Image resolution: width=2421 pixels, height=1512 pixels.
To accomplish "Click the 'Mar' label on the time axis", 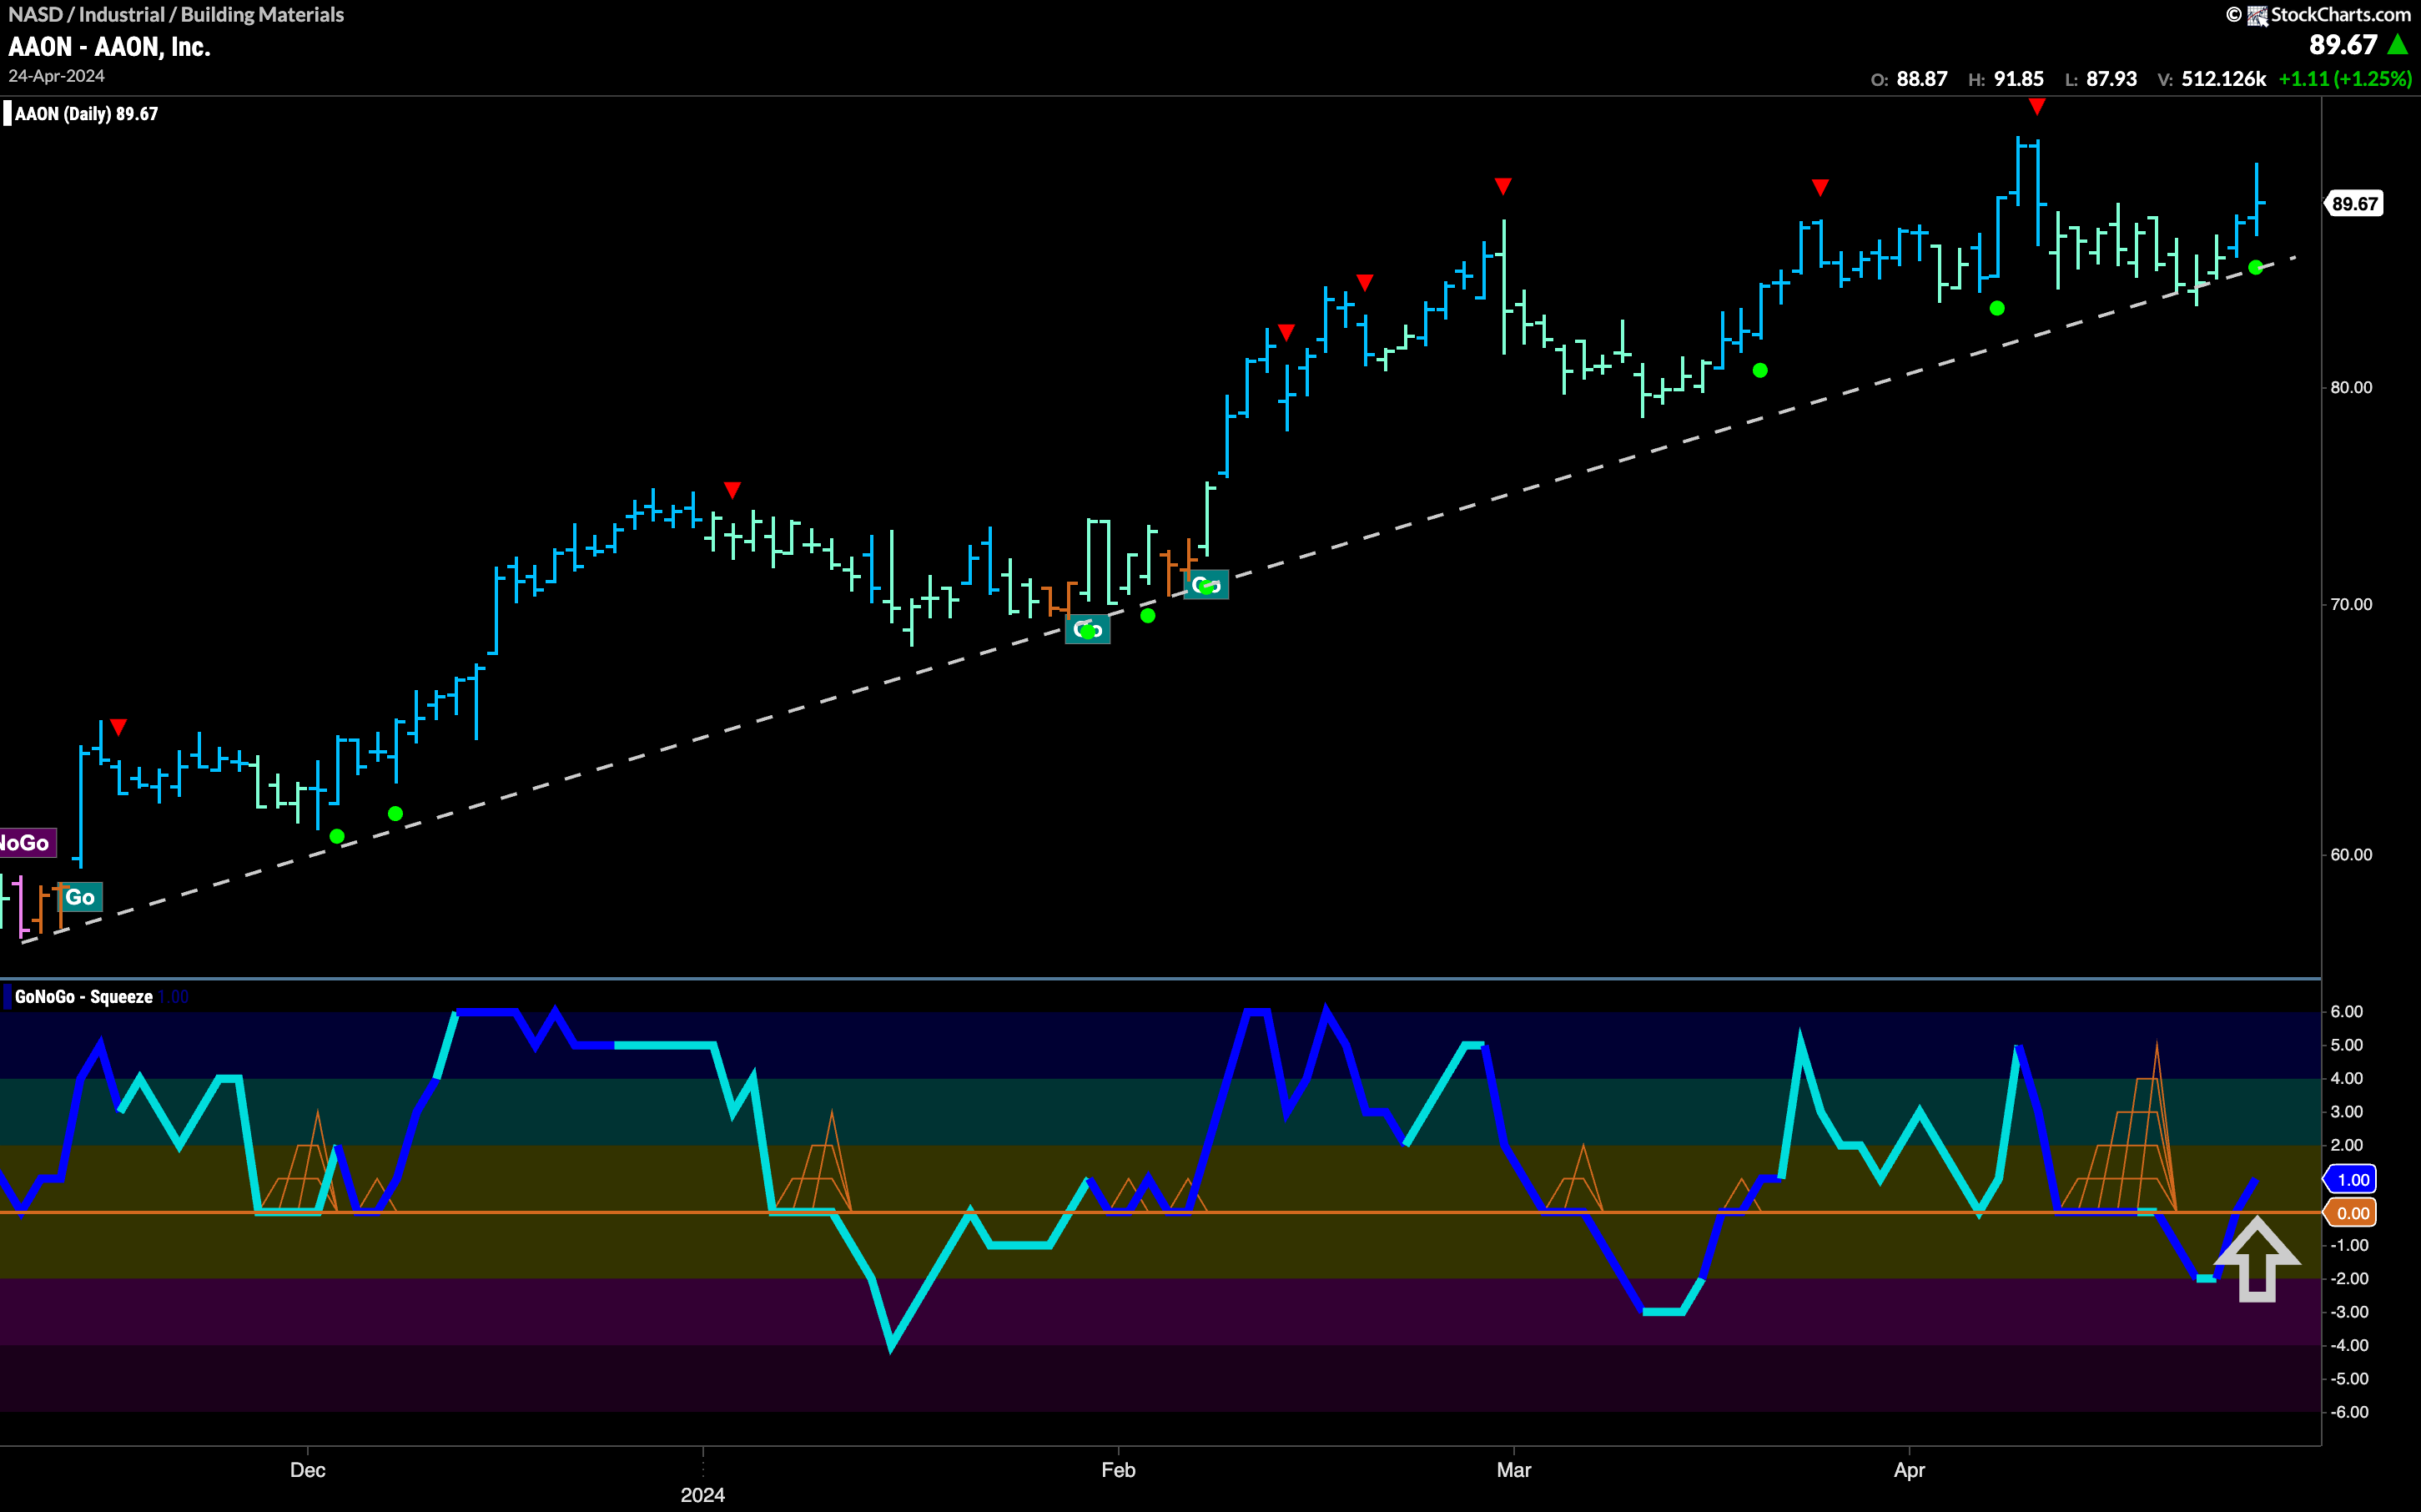I will (x=1514, y=1470).
